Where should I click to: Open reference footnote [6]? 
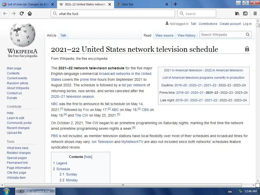pos(134,127)
